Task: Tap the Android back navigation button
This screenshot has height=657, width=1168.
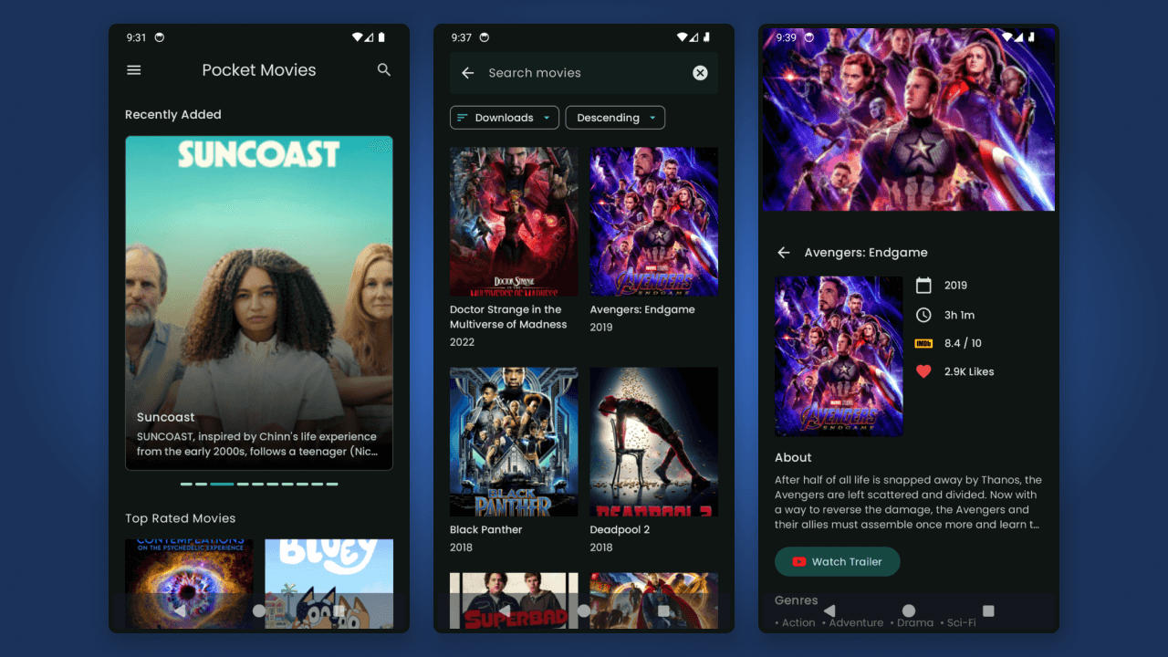Action: point(829,611)
